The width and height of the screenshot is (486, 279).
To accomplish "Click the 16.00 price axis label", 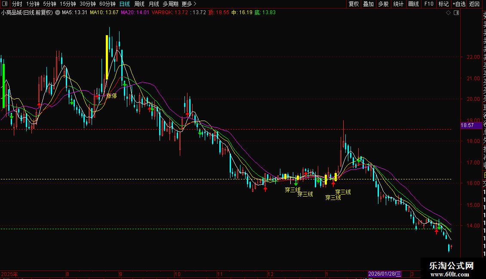I will (473, 183).
